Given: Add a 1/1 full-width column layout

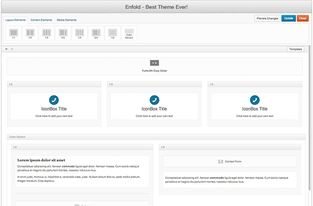Looking at the screenshot, I should (x=13, y=33).
